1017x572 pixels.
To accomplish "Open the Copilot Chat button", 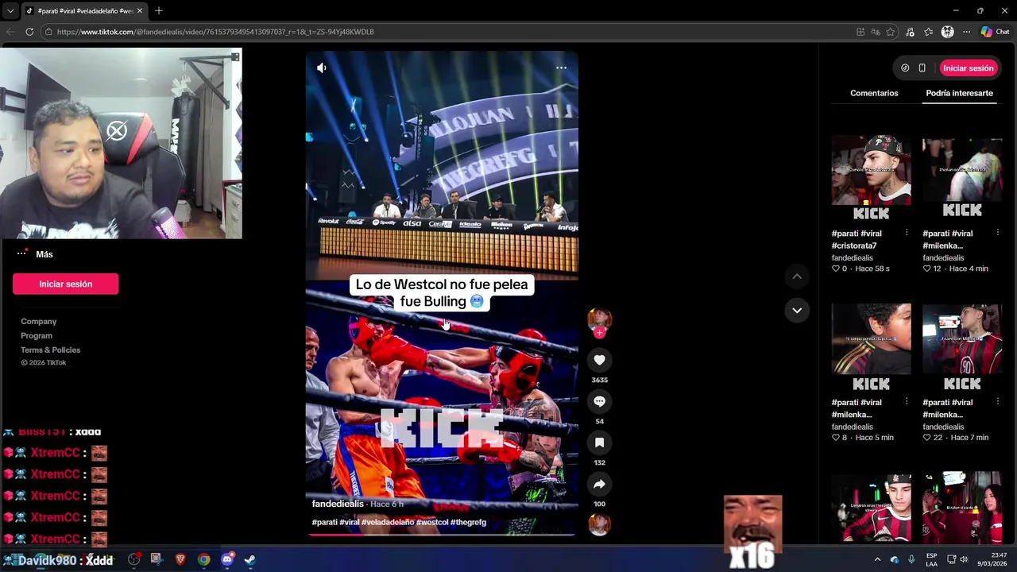I will point(995,32).
